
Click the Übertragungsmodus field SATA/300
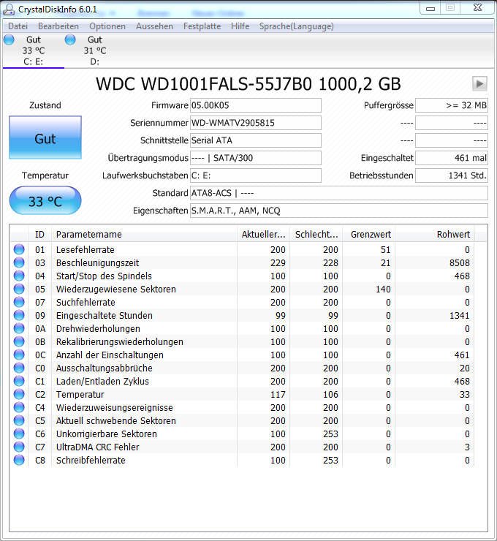pos(256,158)
